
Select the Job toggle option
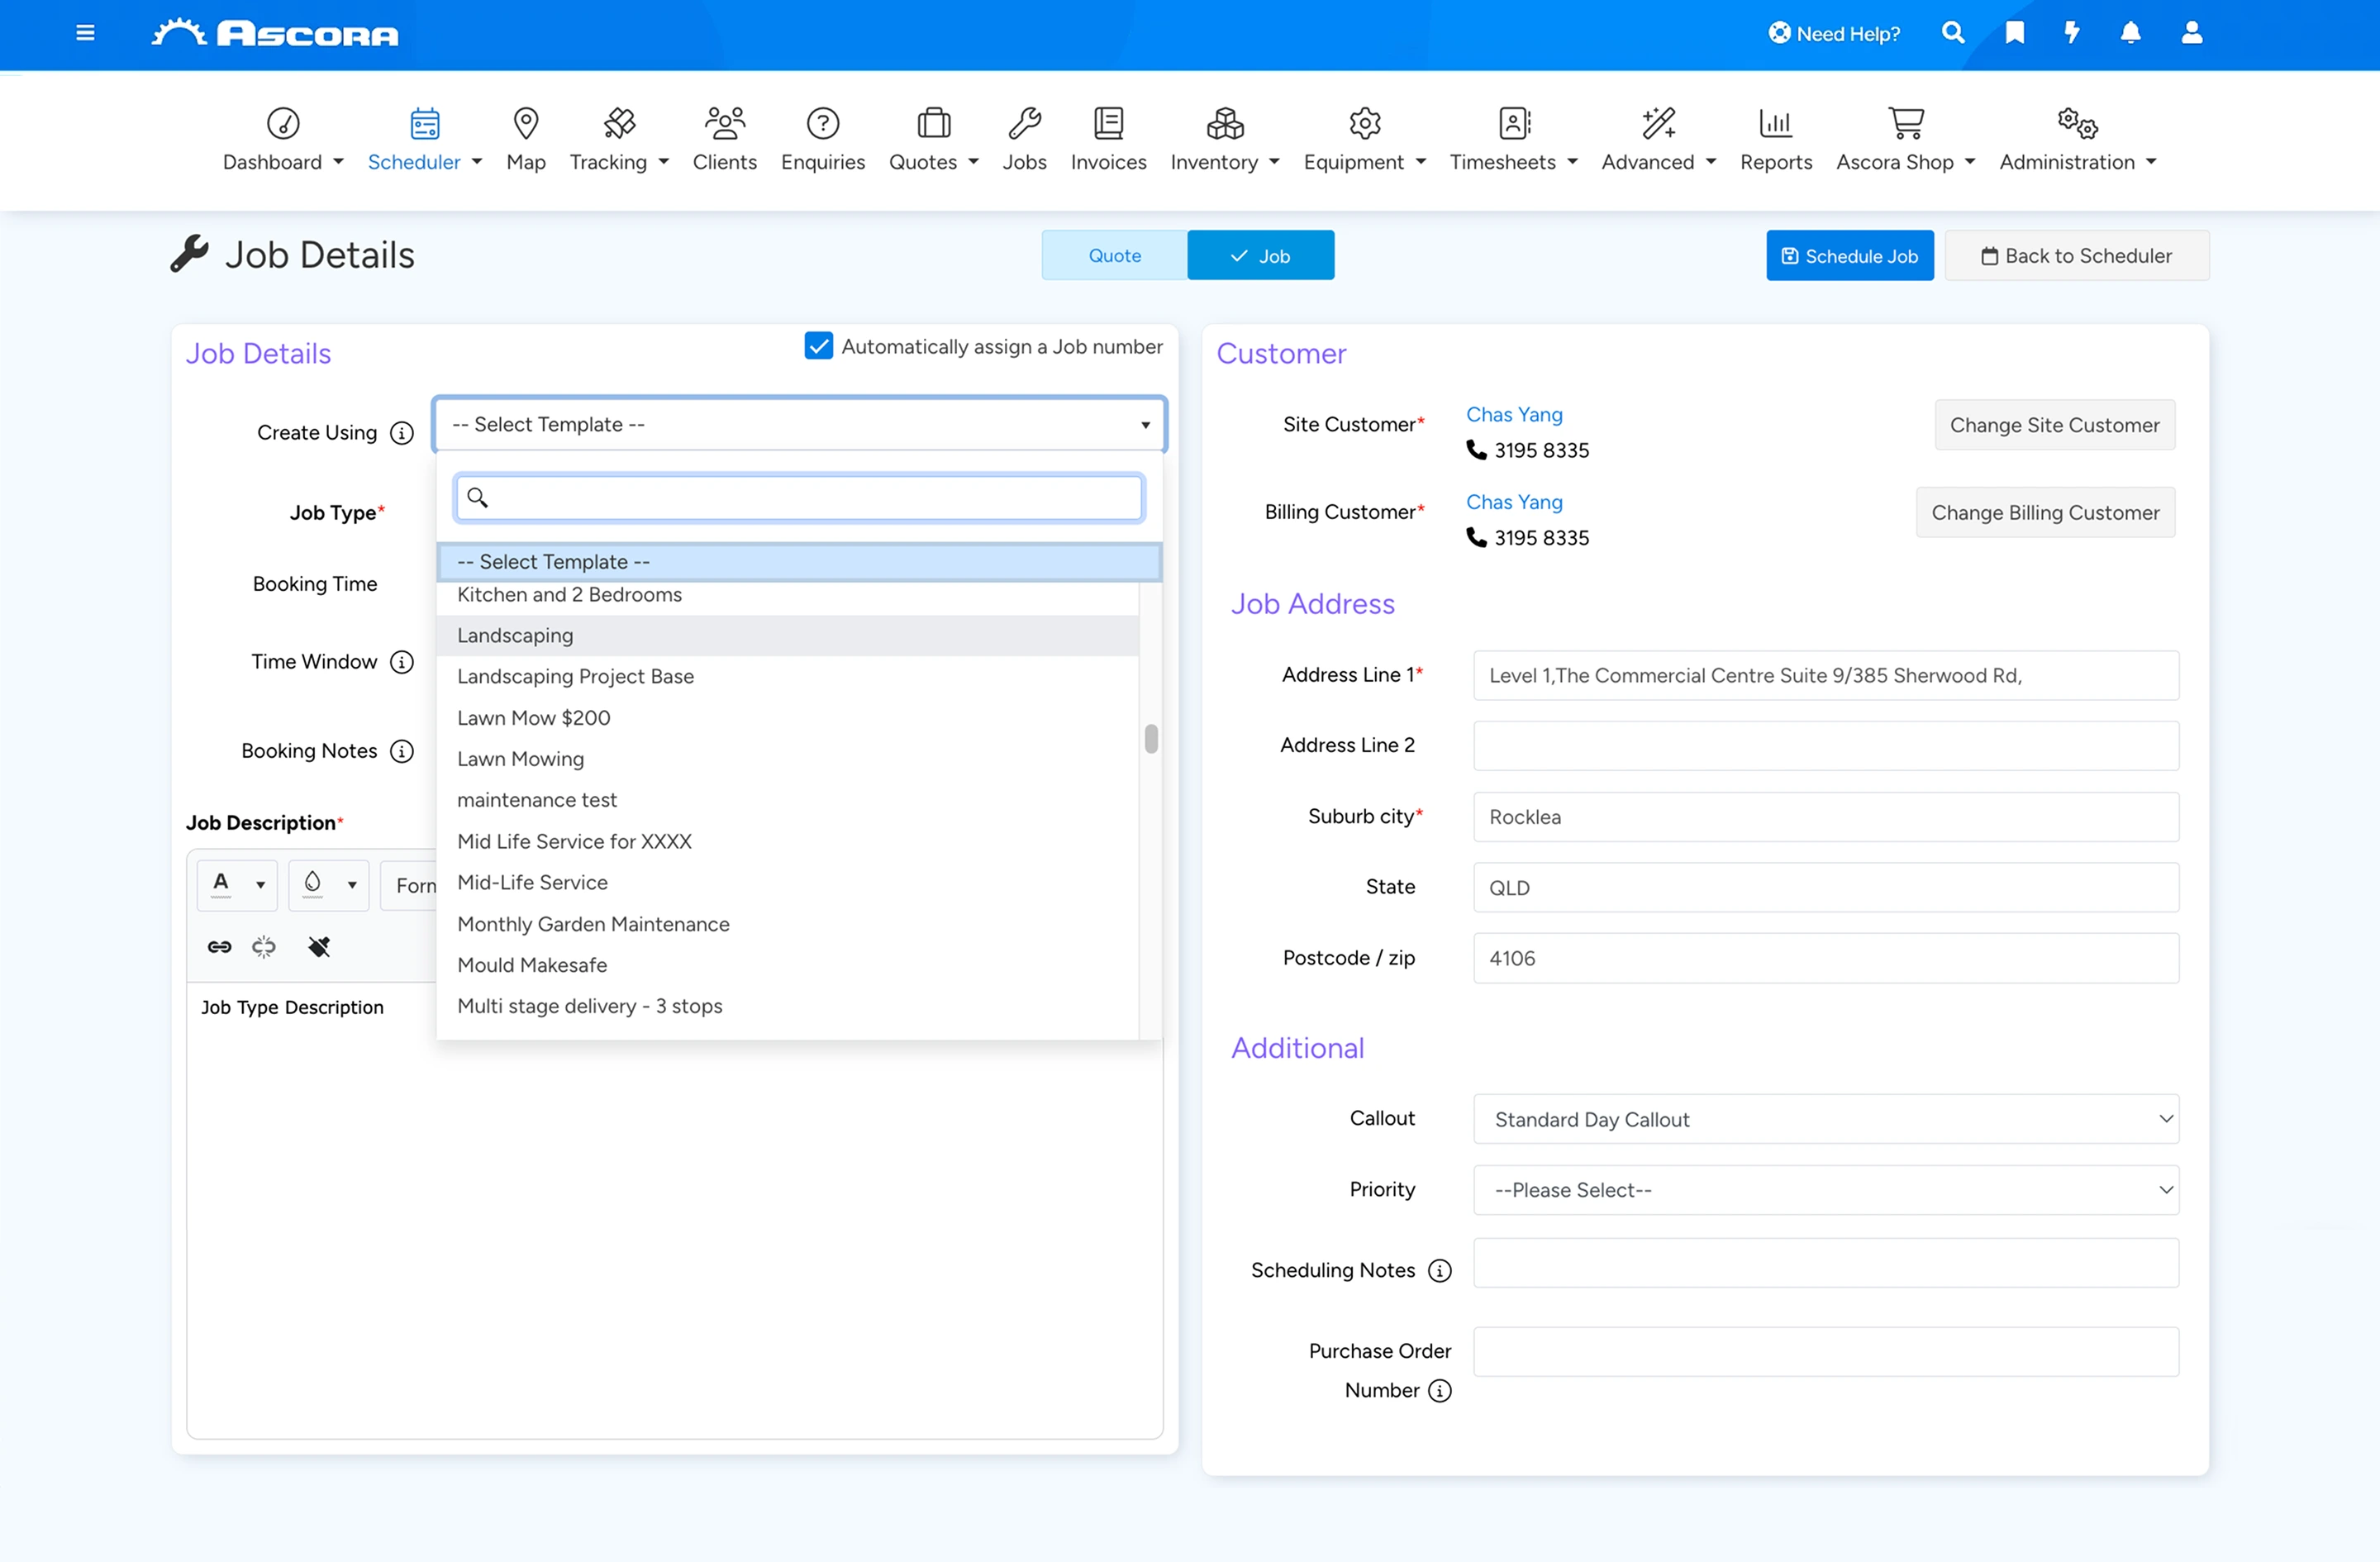point(1260,255)
